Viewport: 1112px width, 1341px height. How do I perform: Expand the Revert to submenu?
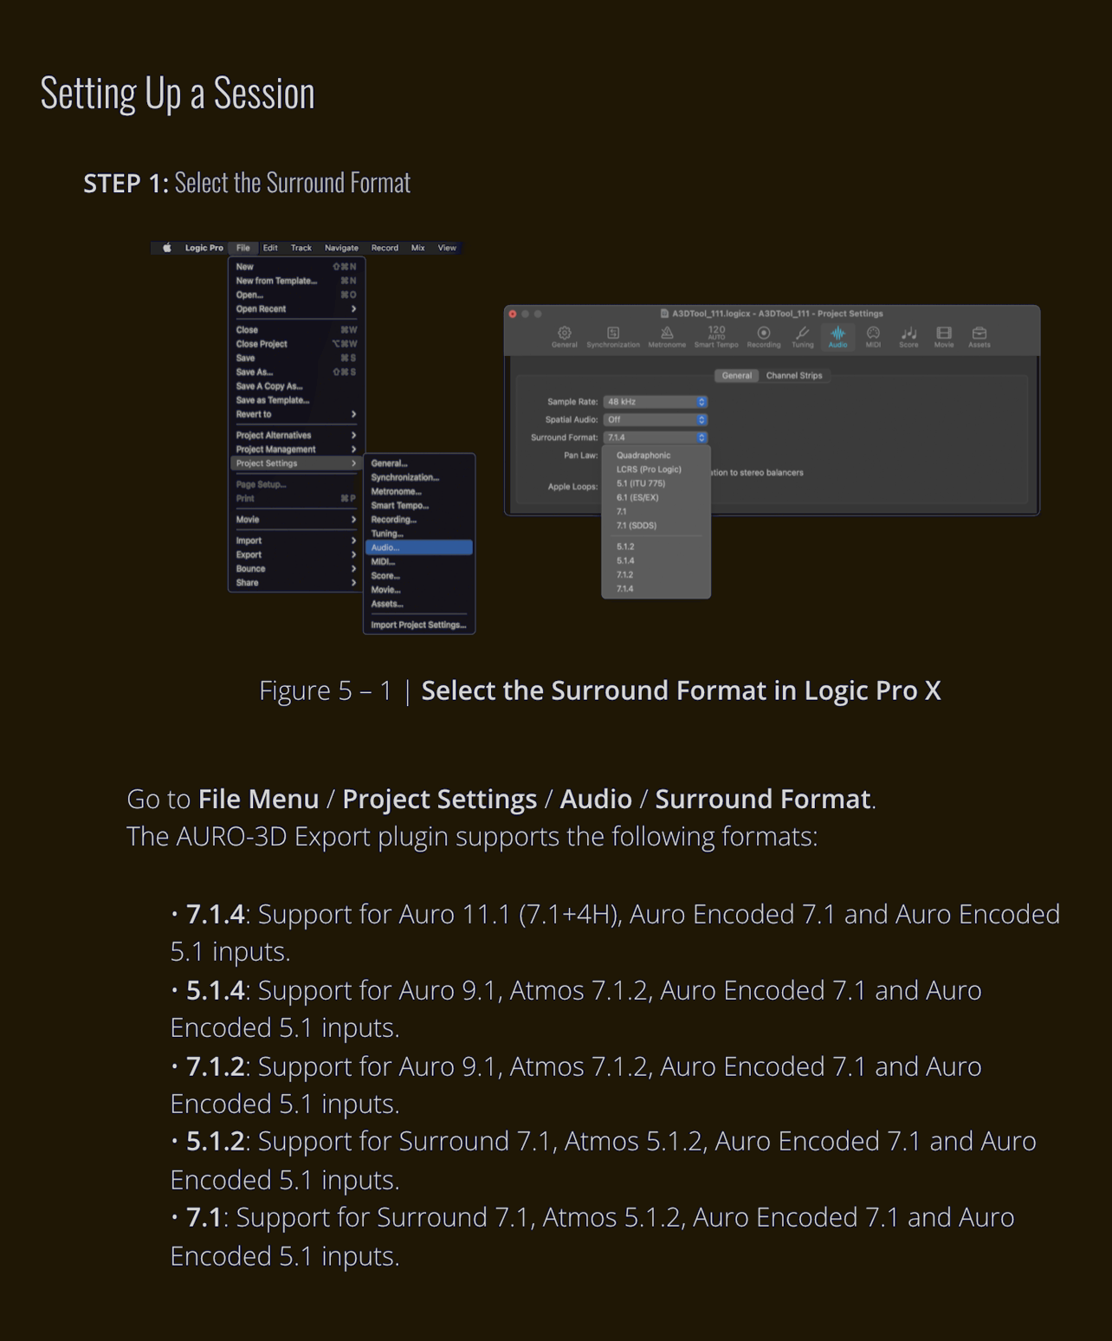[x=295, y=414]
